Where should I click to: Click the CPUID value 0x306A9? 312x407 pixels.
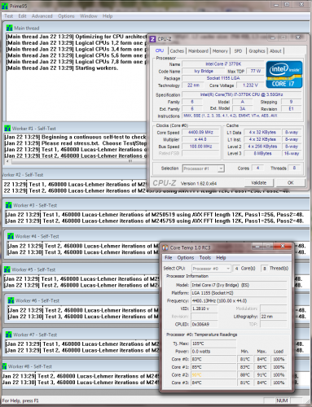[x=204, y=324]
